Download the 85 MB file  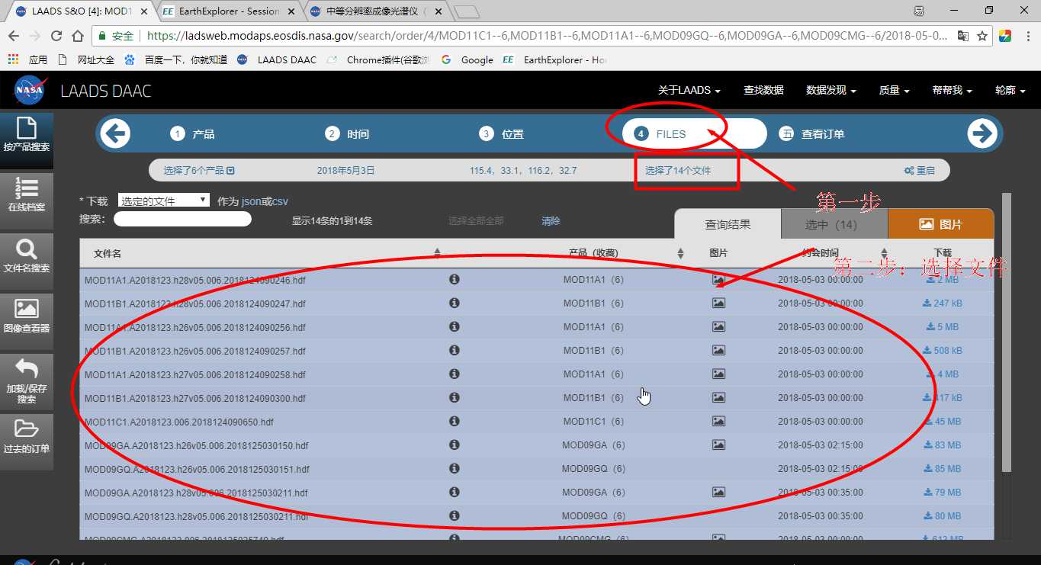[943, 469]
